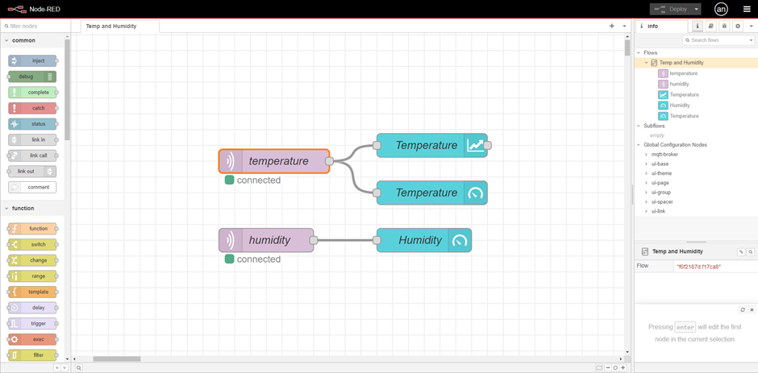The image size is (758, 373).
Task: Open configuration nodes gear tab
Action: pos(738,26)
